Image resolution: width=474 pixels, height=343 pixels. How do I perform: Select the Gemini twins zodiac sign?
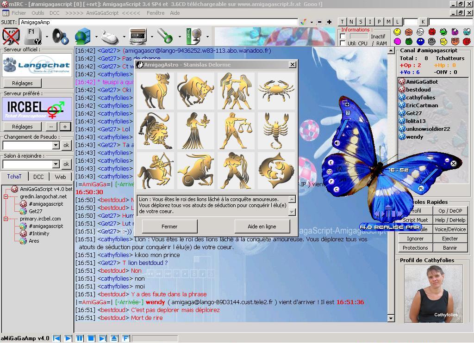(x=236, y=91)
